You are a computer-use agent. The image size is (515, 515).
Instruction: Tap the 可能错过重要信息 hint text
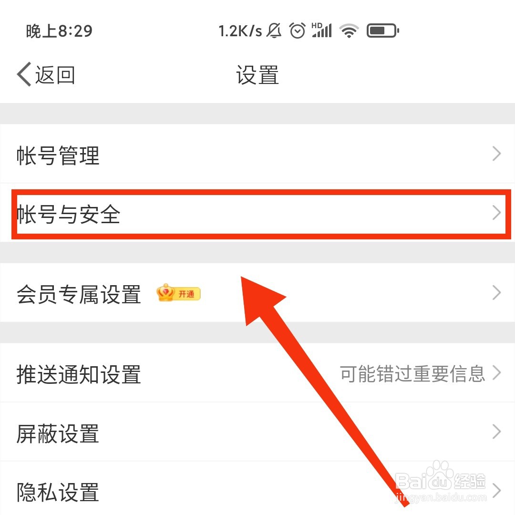click(412, 373)
